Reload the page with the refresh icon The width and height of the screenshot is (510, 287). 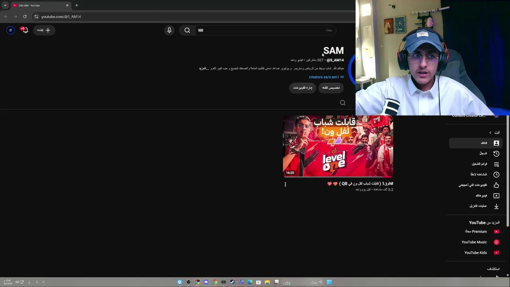pyautogui.click(x=25, y=17)
